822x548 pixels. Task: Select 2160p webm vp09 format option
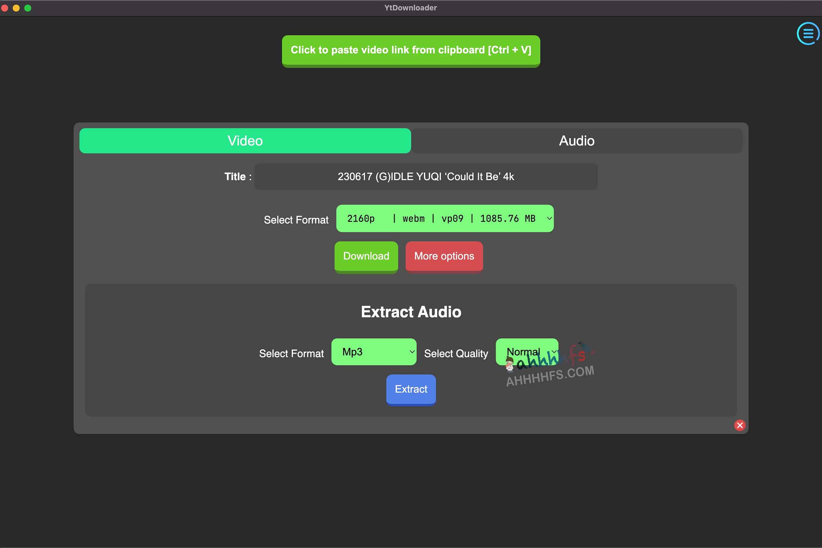445,218
